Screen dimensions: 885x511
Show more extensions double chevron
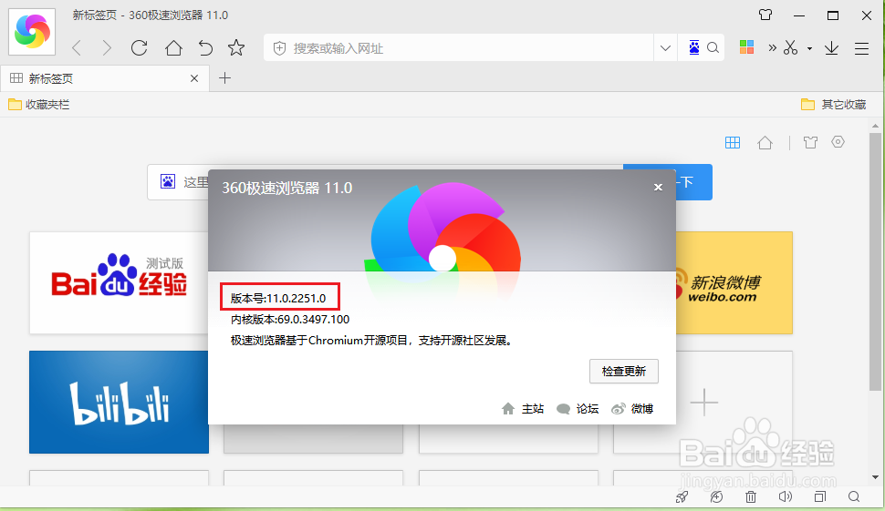point(772,48)
